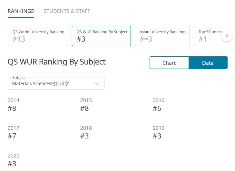Select the QS World University Ranking card
This screenshot has width=235, height=171.
38,36
